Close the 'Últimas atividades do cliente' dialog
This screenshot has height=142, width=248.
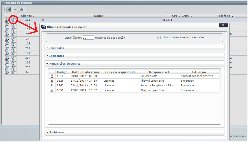(223, 25)
